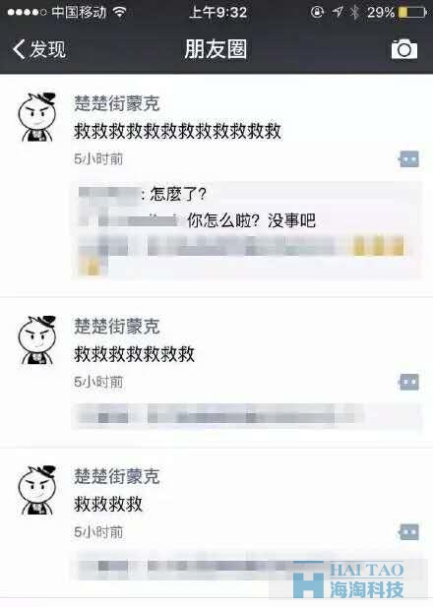Open comment menu on third post
The image size is (433, 607).
point(409,532)
